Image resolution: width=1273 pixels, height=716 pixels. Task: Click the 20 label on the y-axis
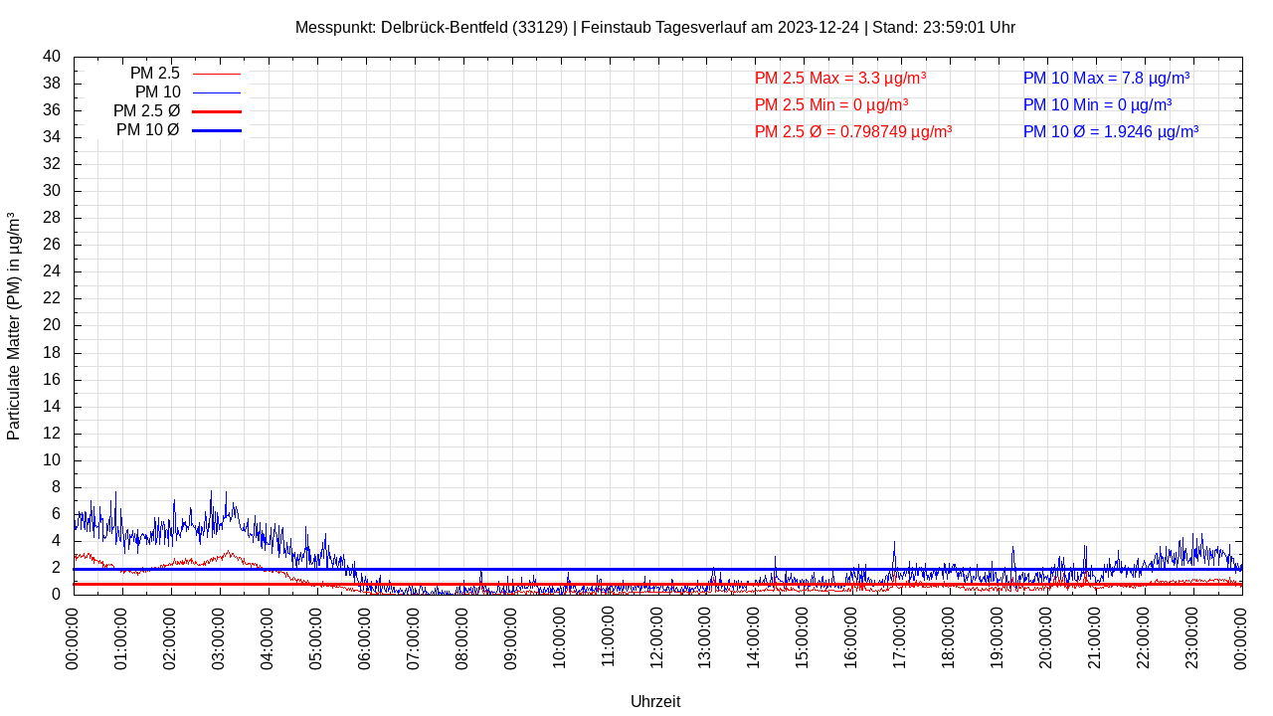52,325
